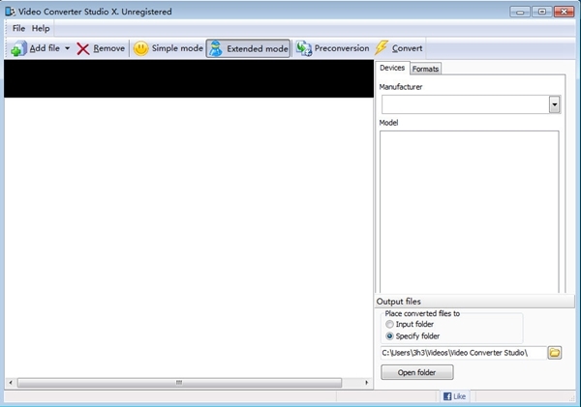Switch to Simple mode
581x407 pixels.
click(168, 48)
